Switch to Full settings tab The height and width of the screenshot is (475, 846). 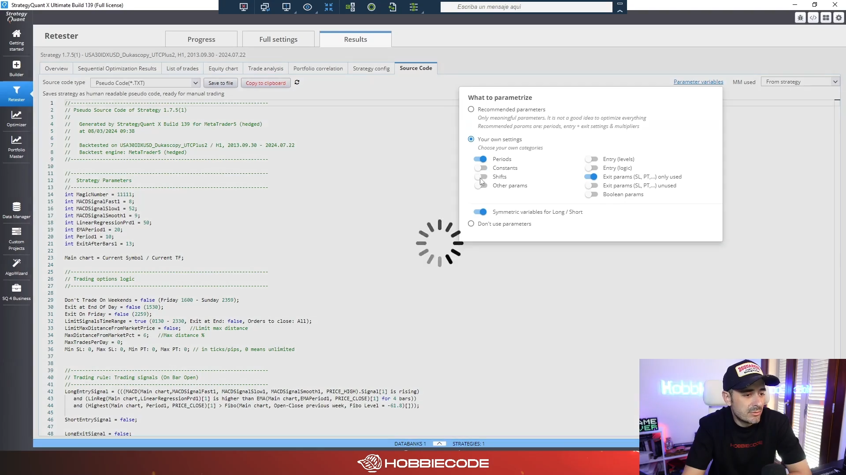(278, 39)
